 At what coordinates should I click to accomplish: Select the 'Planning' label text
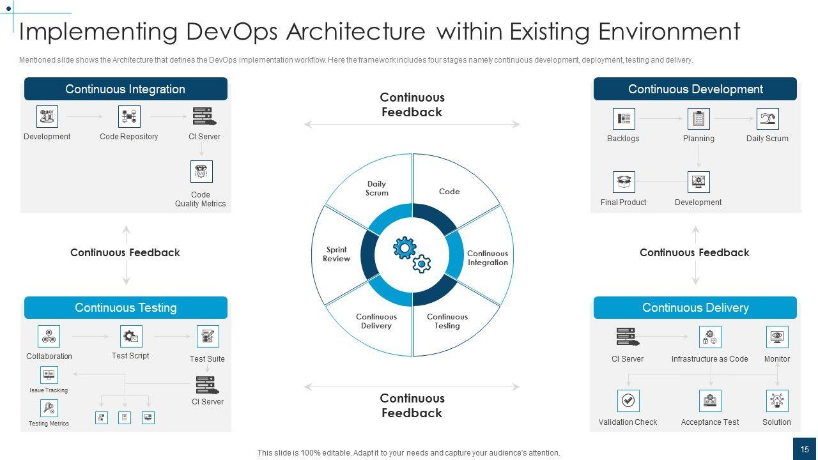click(x=698, y=139)
